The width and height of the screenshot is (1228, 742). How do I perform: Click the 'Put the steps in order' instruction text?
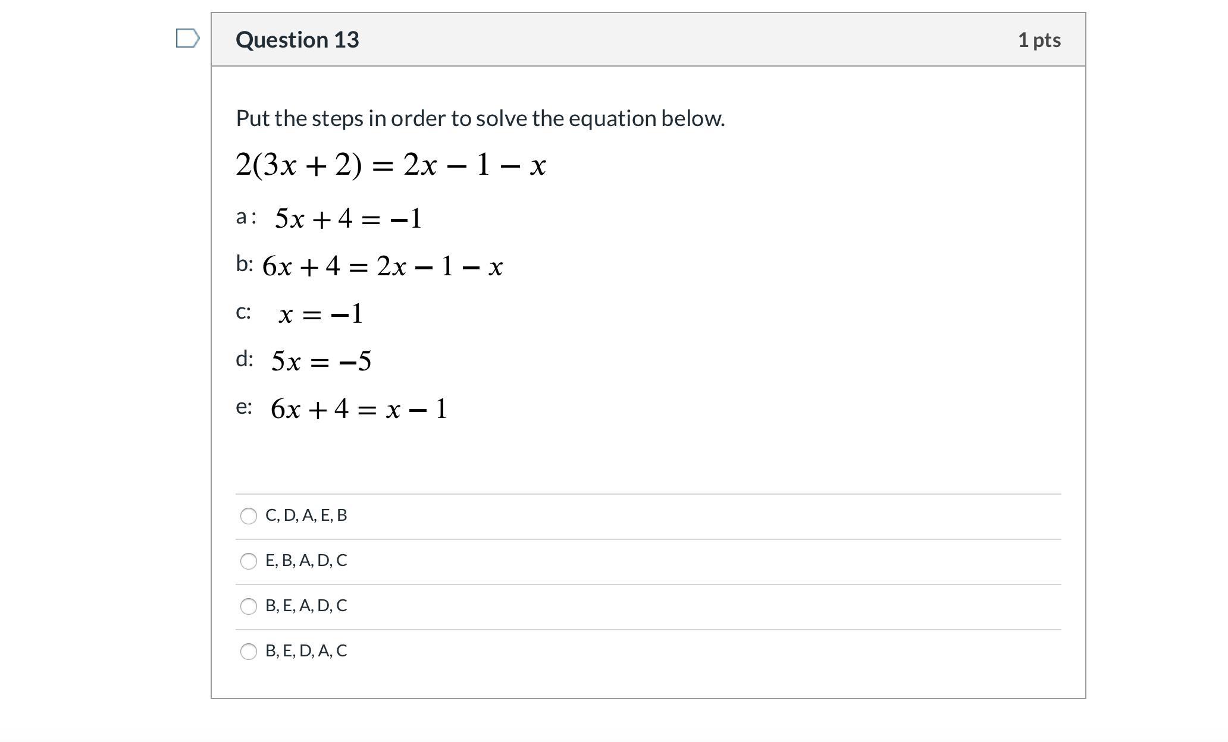tap(480, 118)
